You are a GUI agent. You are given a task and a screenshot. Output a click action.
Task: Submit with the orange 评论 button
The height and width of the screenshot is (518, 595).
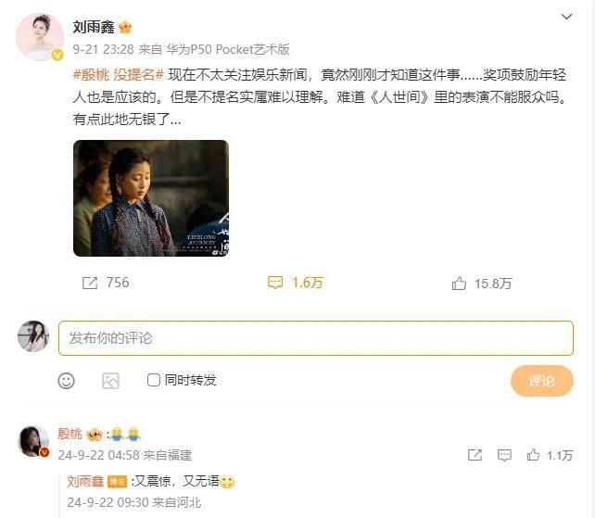(x=542, y=381)
